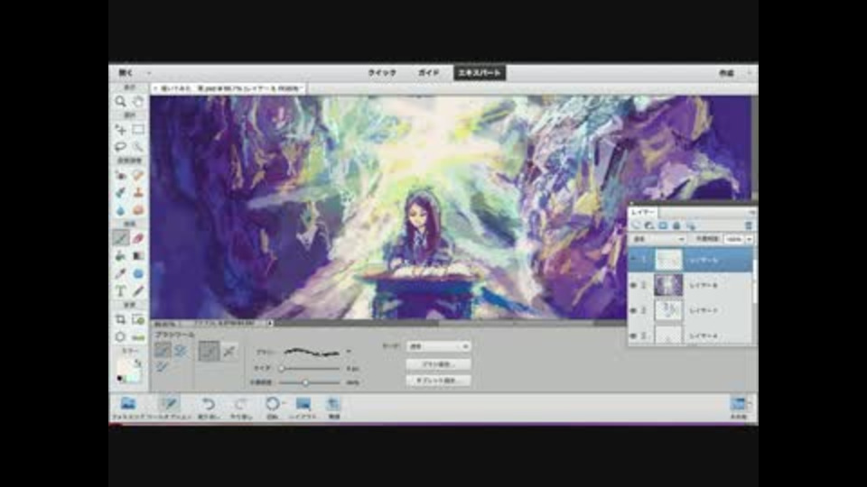Image resolution: width=867 pixels, height=487 pixels.
Task: Switch to Expert edit mode tab
Action: click(480, 73)
